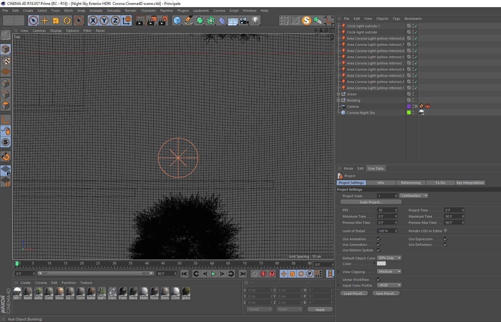Toggle Use Animation checkbox

pyautogui.click(x=379, y=239)
